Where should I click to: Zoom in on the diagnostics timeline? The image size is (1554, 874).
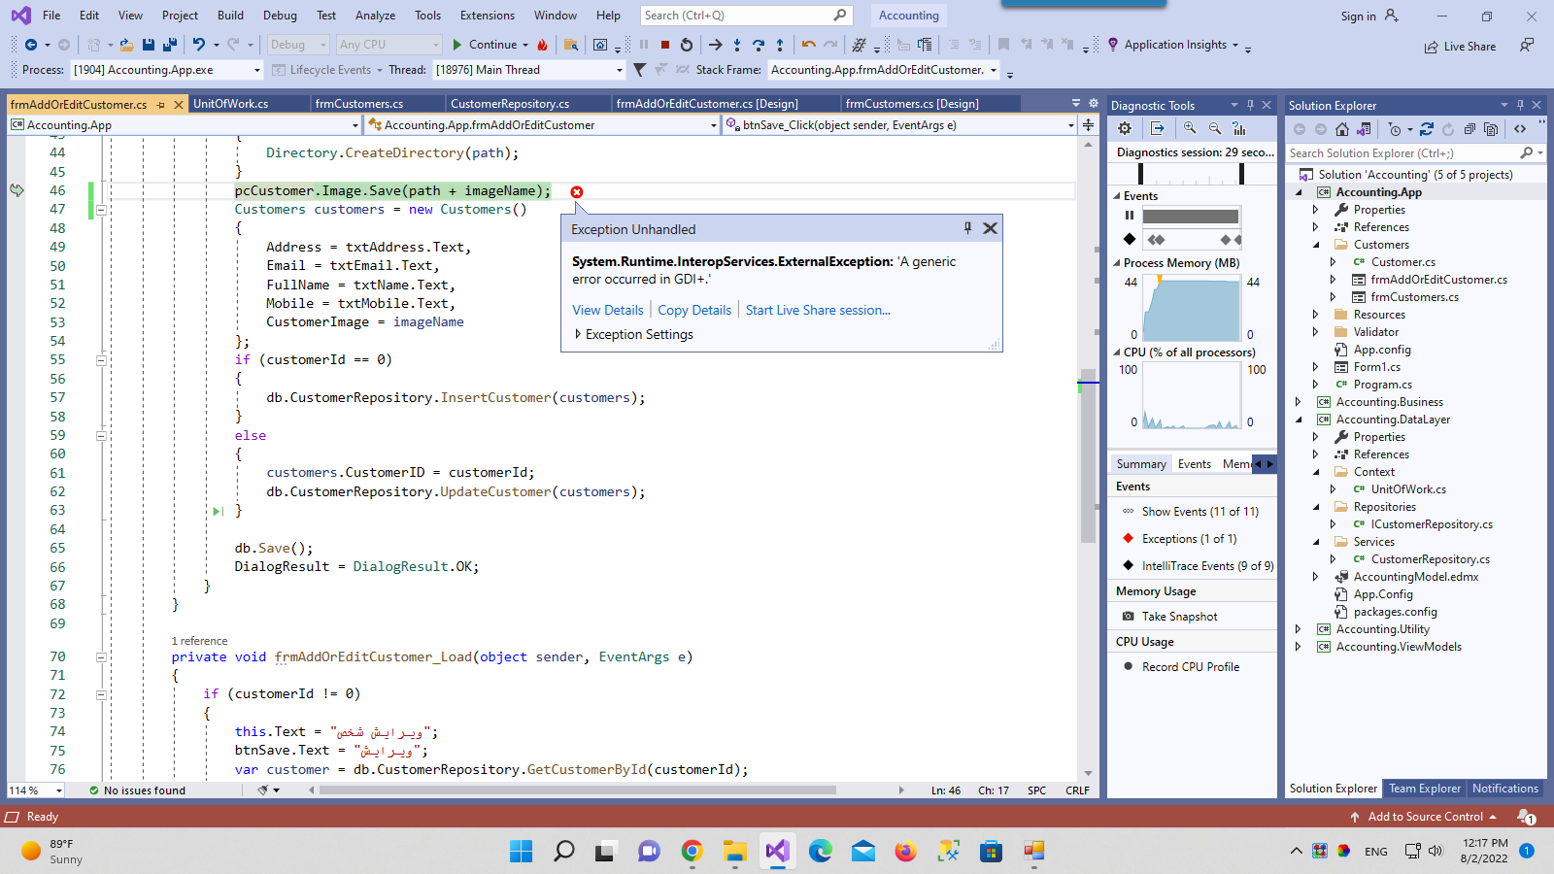click(x=1190, y=128)
